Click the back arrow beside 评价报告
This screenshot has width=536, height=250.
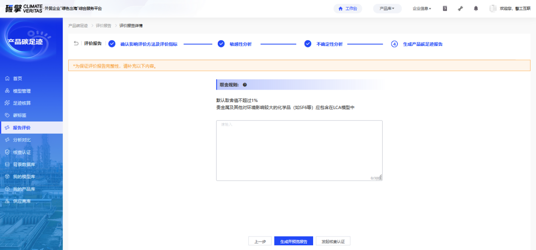[x=76, y=44]
